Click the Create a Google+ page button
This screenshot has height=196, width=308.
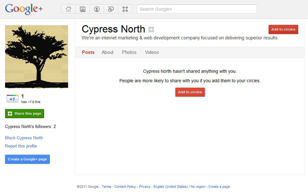(27, 159)
